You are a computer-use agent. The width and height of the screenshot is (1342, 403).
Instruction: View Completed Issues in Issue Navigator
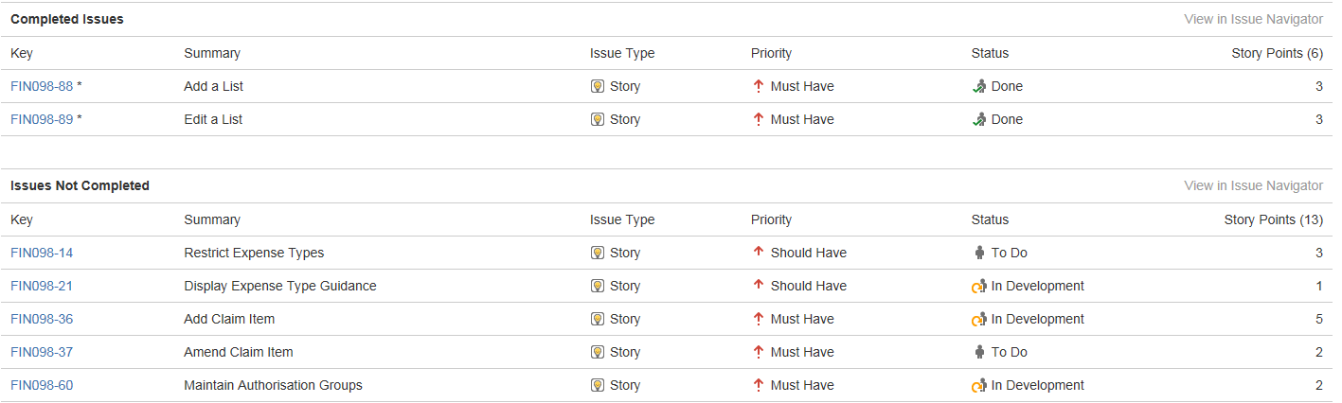[1253, 19]
